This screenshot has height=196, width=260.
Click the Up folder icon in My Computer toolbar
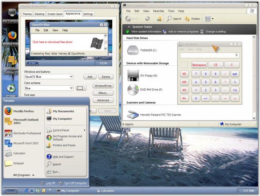(x=159, y=19)
